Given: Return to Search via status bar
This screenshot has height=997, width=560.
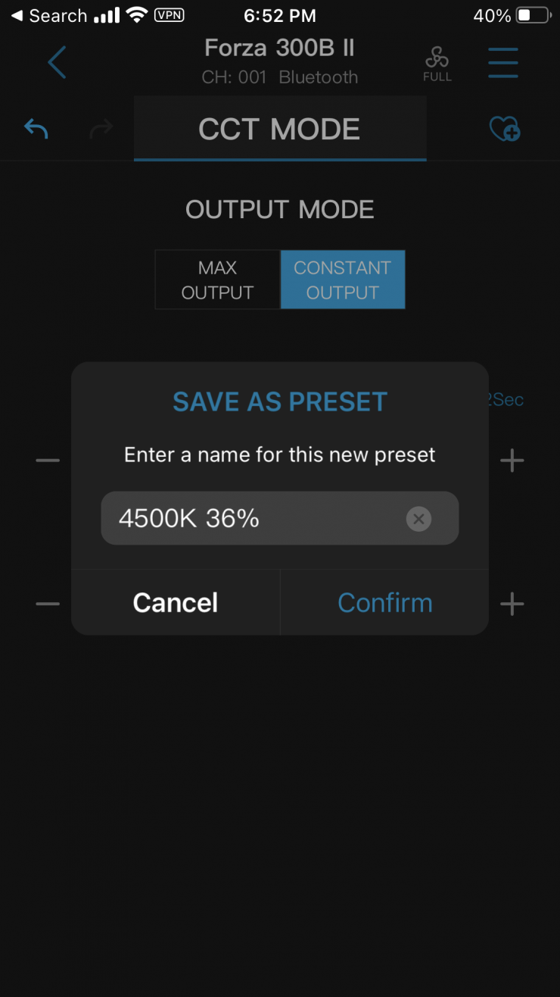Looking at the screenshot, I should [49, 16].
